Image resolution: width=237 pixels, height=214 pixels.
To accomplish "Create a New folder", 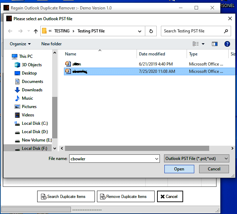I will 51,44.
